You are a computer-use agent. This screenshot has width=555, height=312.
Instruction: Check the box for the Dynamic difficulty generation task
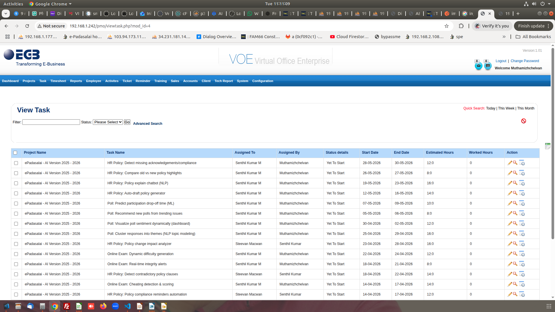[16, 254]
